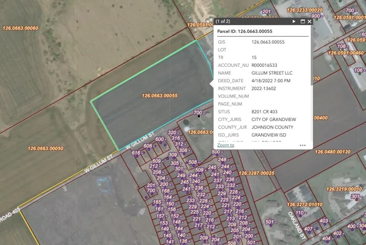366x245 pixels.
Task: Click the red address point 301
Action: pyautogui.click(x=356, y=200)
